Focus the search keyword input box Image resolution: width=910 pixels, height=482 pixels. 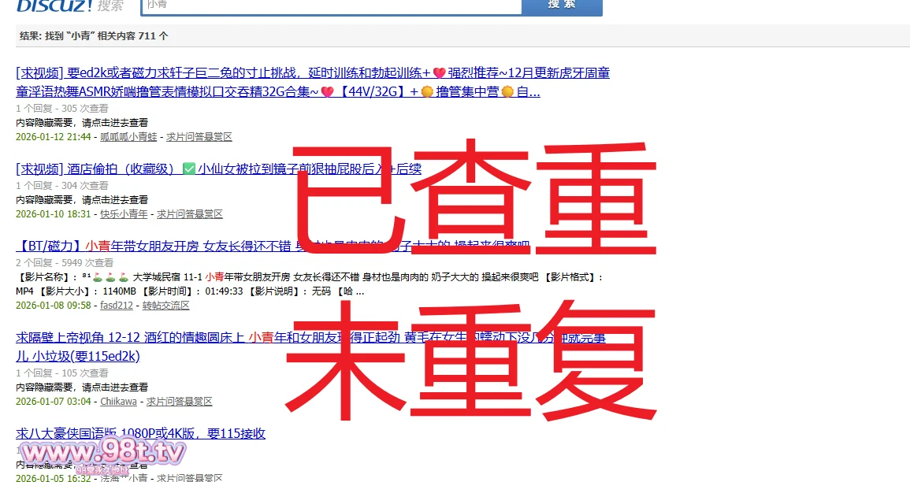coord(331,6)
